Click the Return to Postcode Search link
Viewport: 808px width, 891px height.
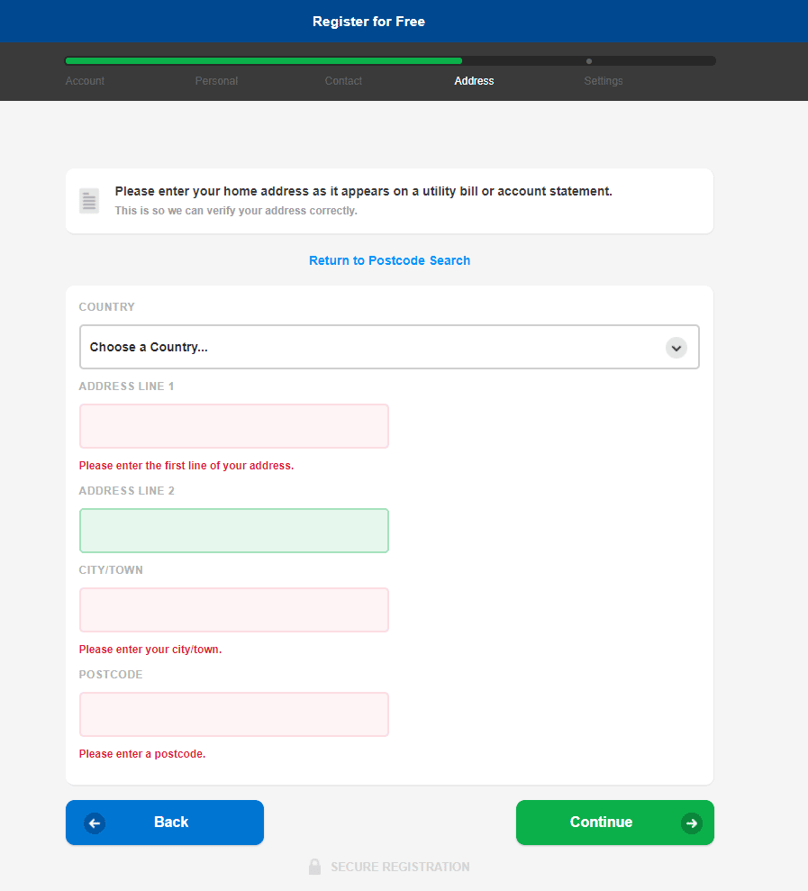click(x=389, y=260)
